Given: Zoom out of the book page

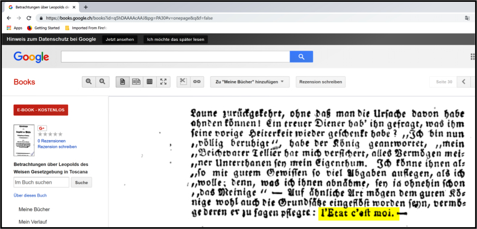Looking at the screenshot, I should tap(103, 82).
